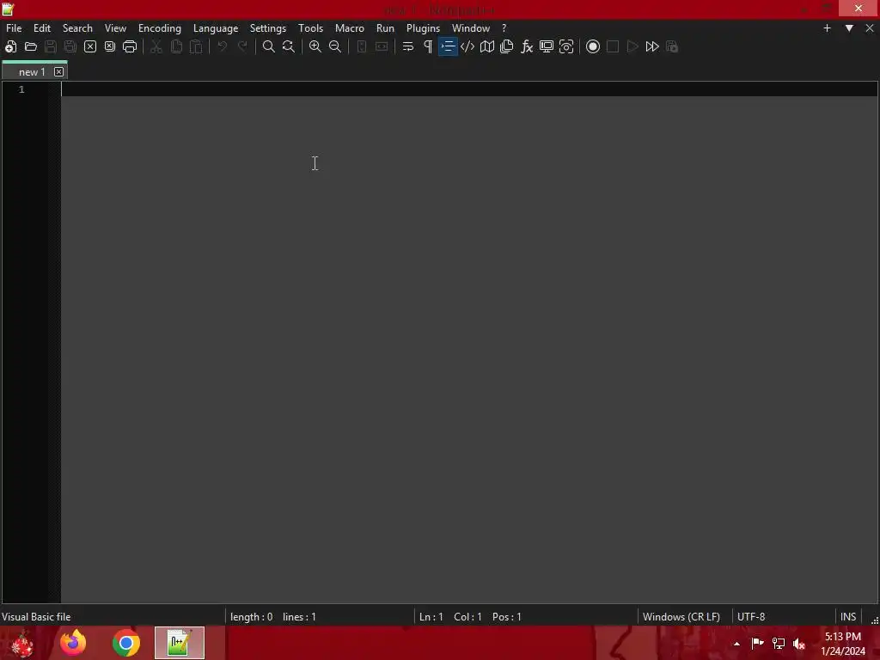Toggle synchronized vertical scrolling

tap(362, 46)
